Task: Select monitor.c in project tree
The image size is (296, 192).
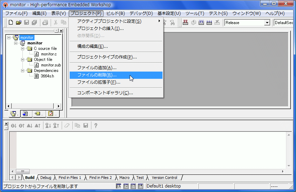Action: click(x=49, y=54)
